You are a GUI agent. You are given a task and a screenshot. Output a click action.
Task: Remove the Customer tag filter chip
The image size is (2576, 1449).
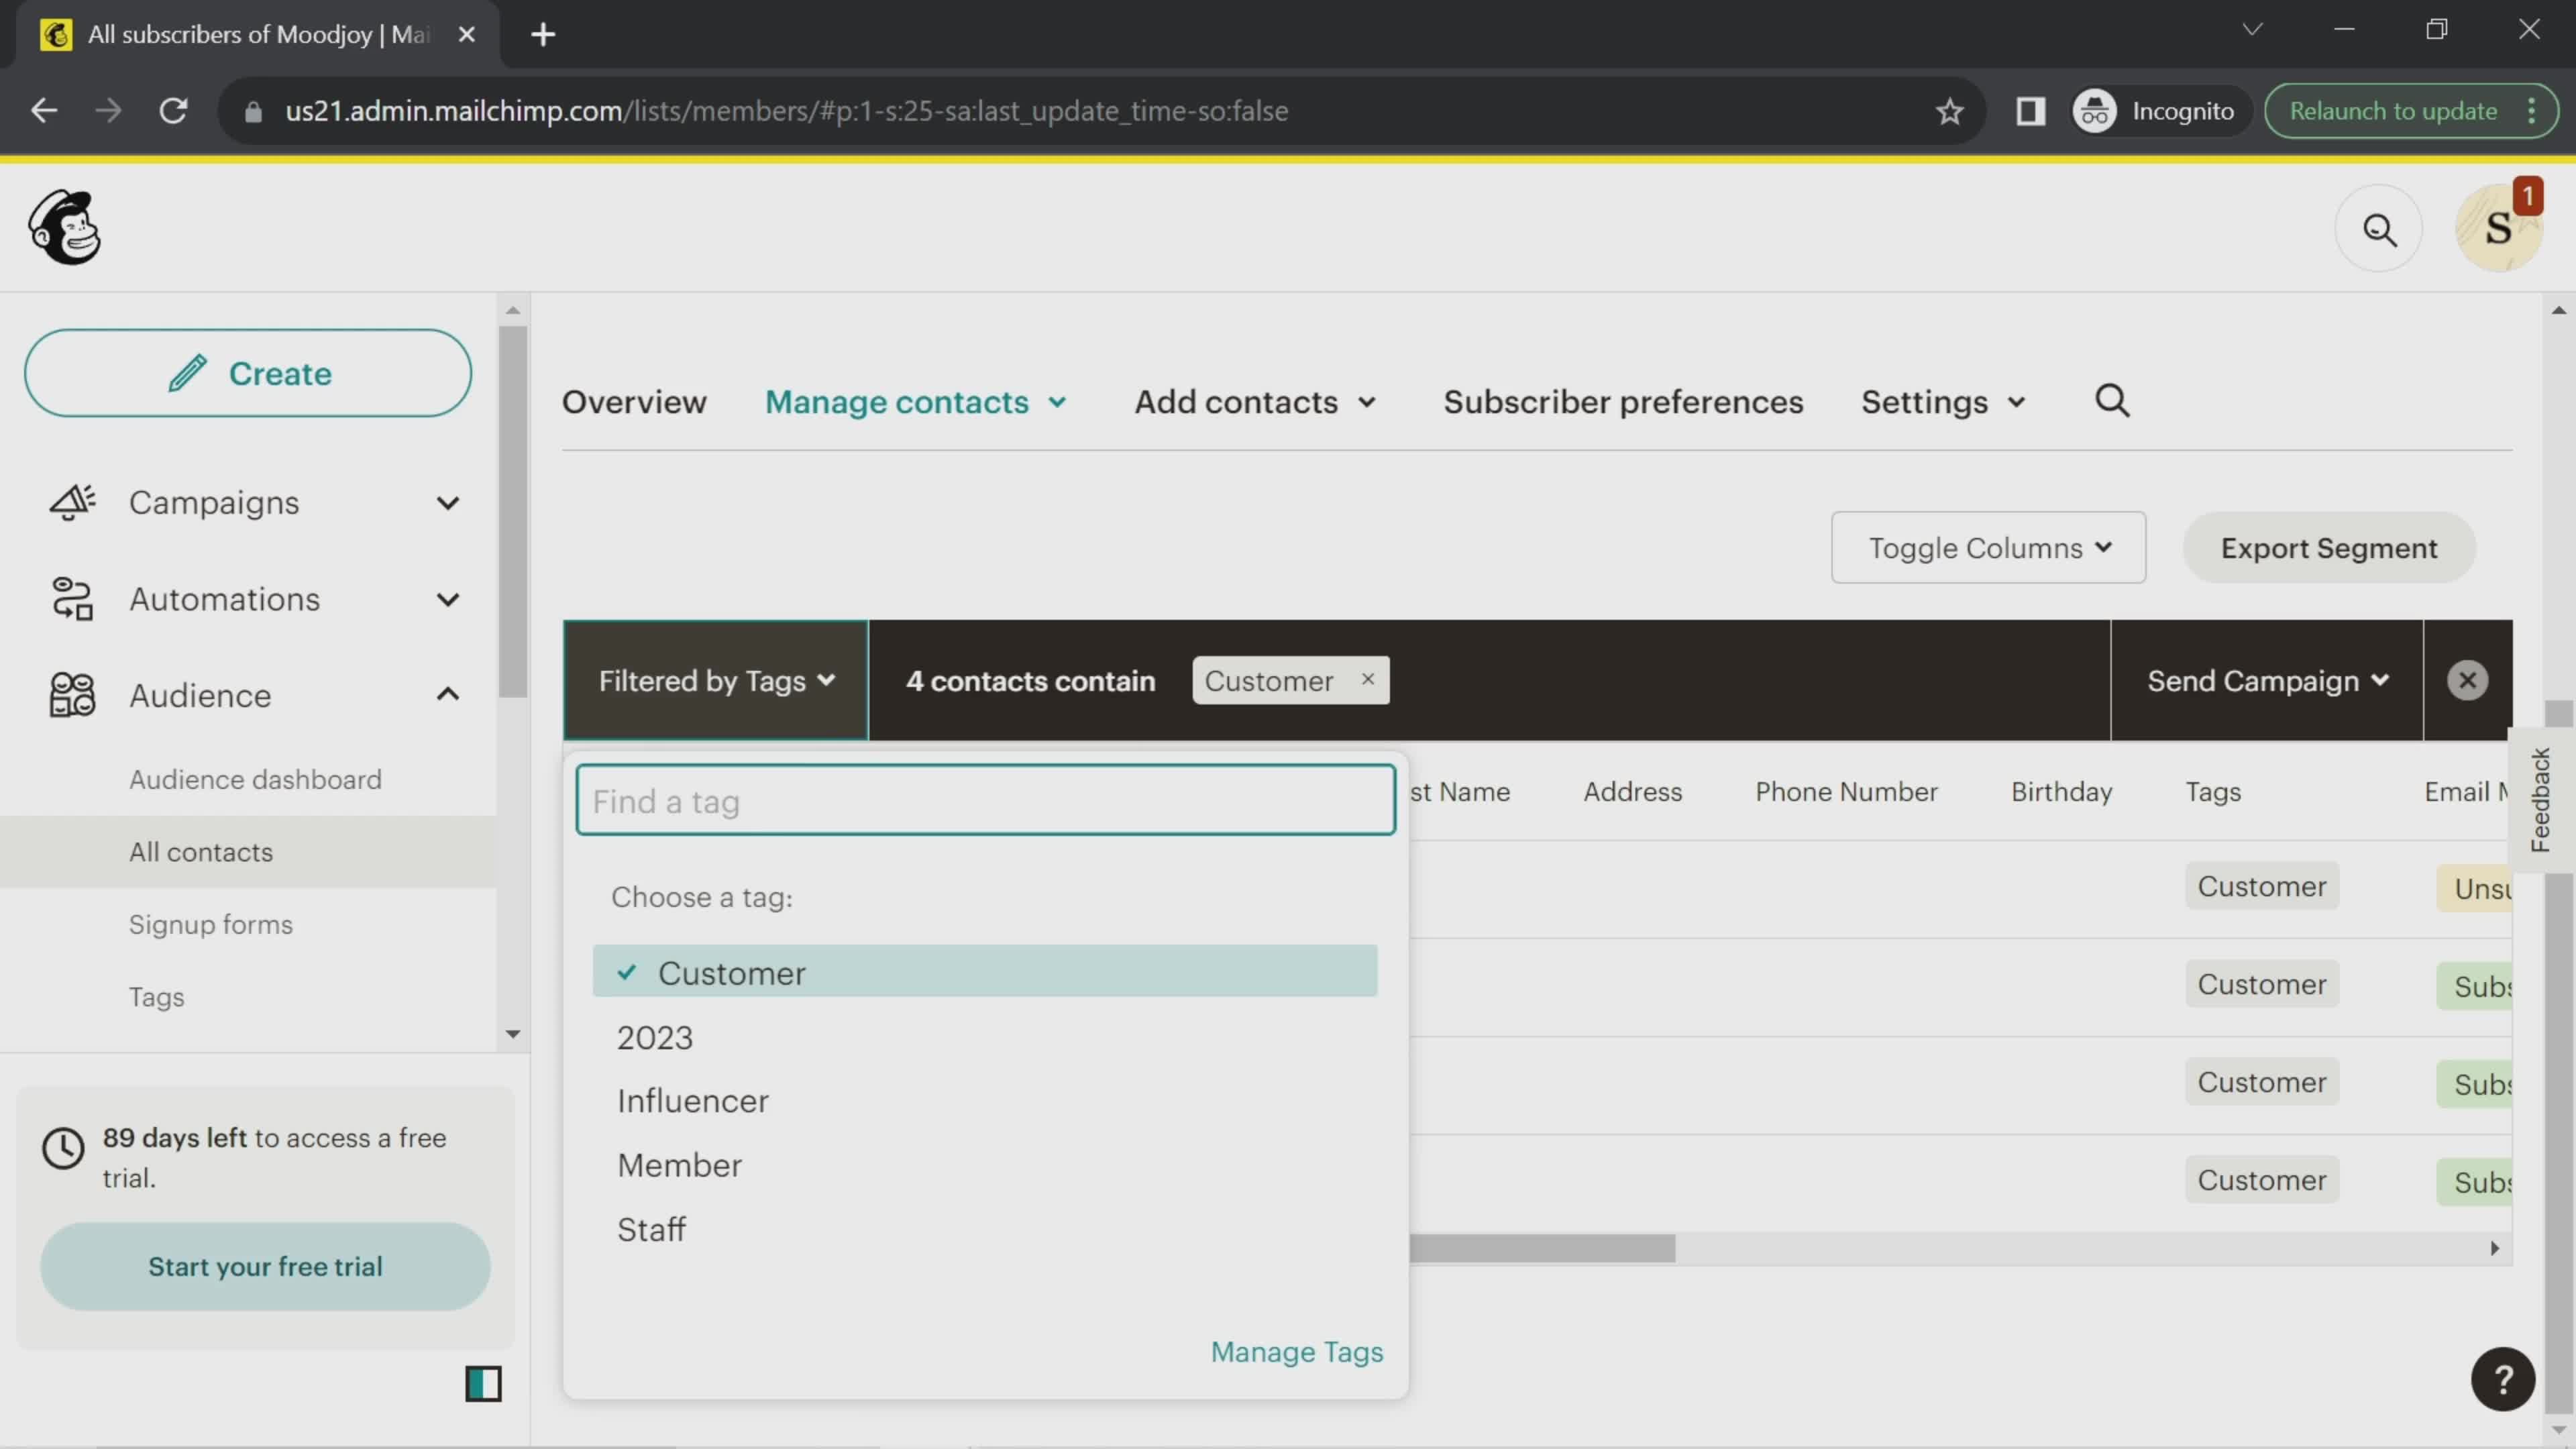pos(1367,679)
